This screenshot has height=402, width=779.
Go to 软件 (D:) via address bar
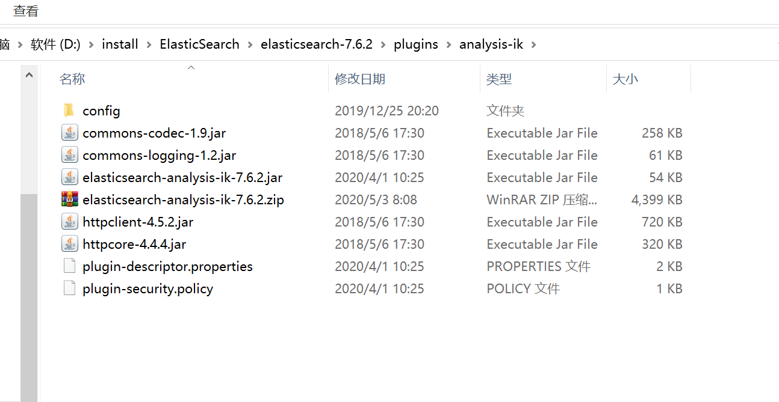click(56, 44)
